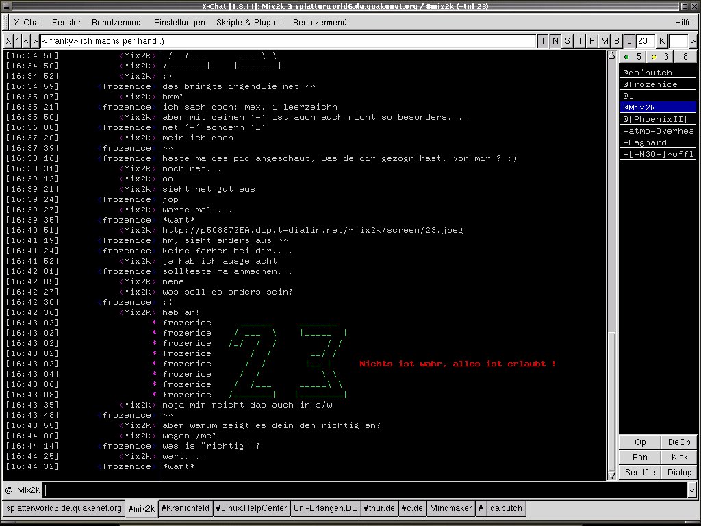Switch to the #Linux.HelpCenter tab
The width and height of the screenshot is (701, 526).
(251, 508)
